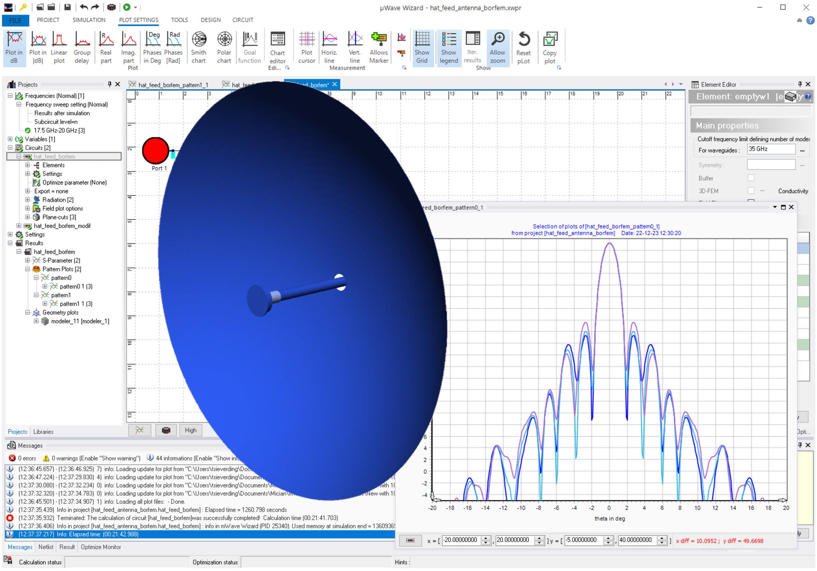
Task: Increase the x minimum value stepper
Action: 485,538
